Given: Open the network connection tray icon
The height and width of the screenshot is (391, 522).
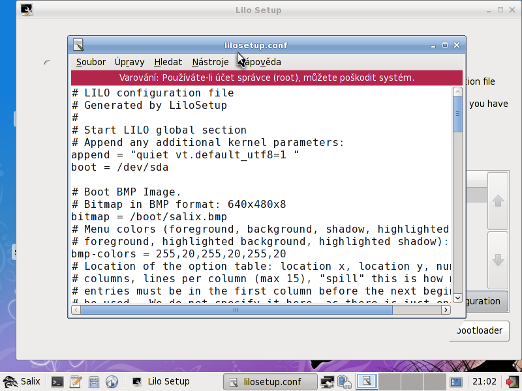Looking at the screenshot, I should pyautogui.click(x=328, y=382).
